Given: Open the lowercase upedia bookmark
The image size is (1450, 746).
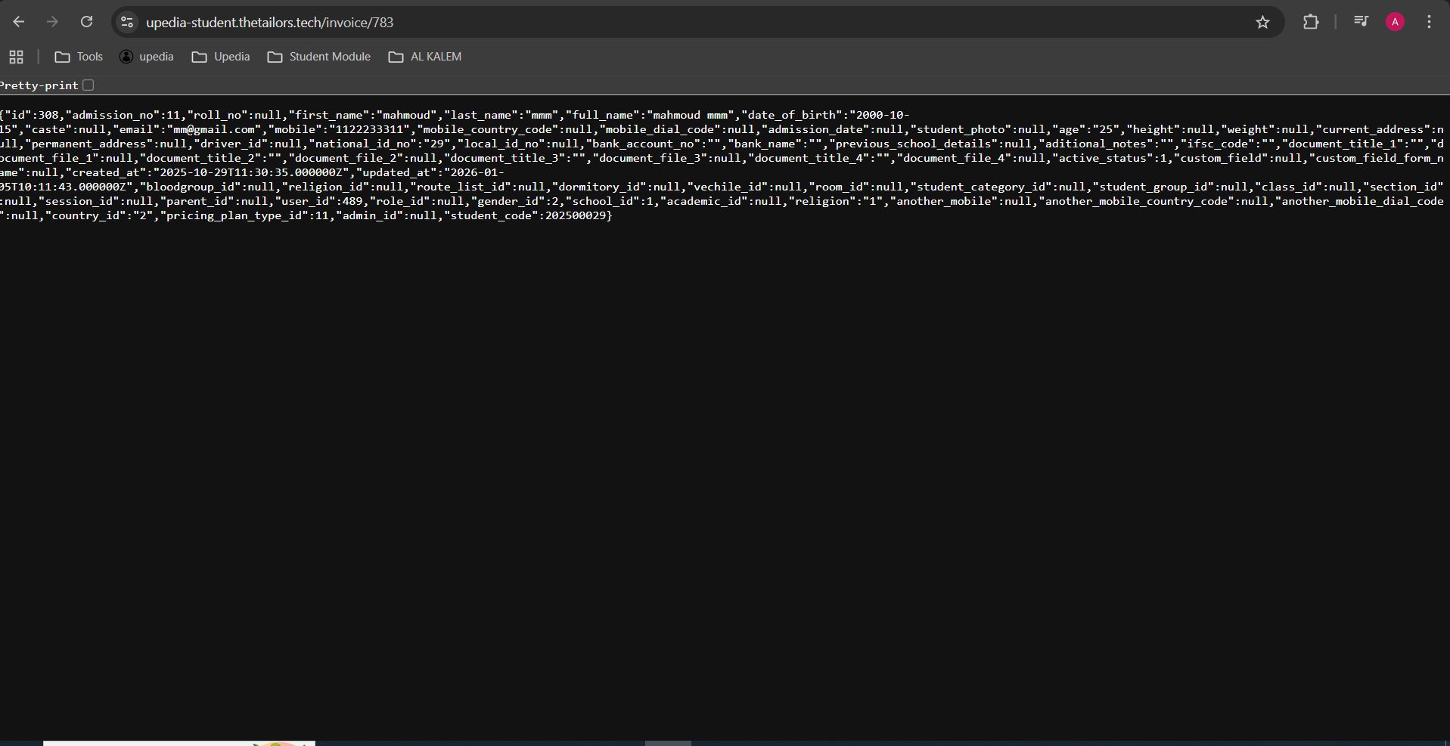Looking at the screenshot, I should [x=147, y=57].
